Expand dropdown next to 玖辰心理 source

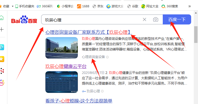click(x=102, y=91)
